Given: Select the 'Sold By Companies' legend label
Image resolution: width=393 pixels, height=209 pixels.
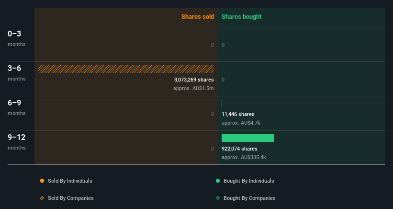Looking at the screenshot, I should (x=71, y=198).
